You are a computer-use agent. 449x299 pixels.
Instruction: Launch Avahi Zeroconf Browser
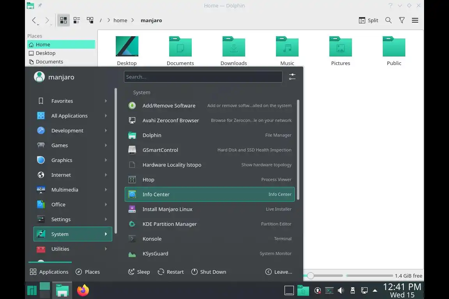[209, 120]
